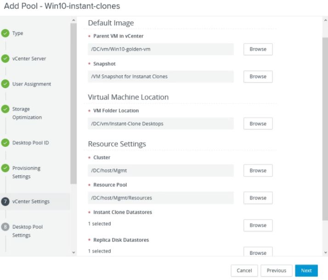The height and width of the screenshot is (280, 328).
Task: Click the sidebar scroll down arrow
Action: 74,252
